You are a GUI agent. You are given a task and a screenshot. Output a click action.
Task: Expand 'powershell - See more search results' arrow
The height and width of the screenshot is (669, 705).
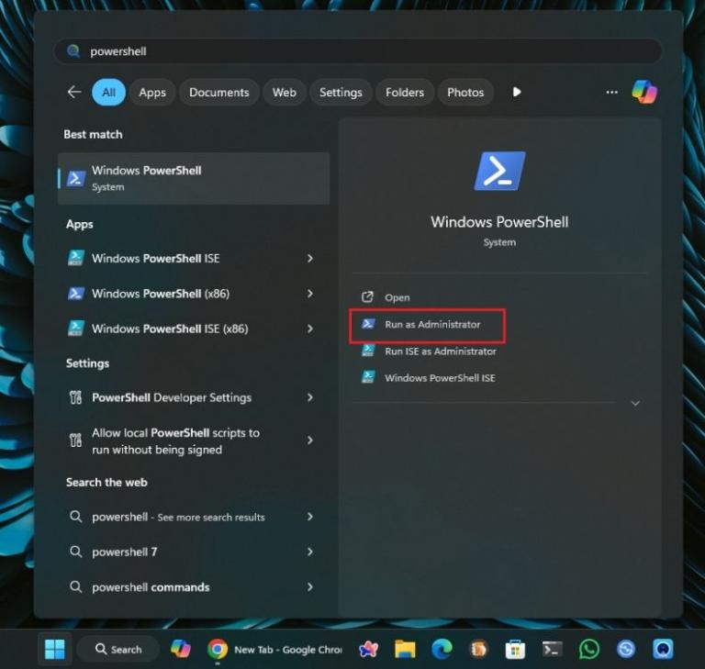pyautogui.click(x=309, y=517)
